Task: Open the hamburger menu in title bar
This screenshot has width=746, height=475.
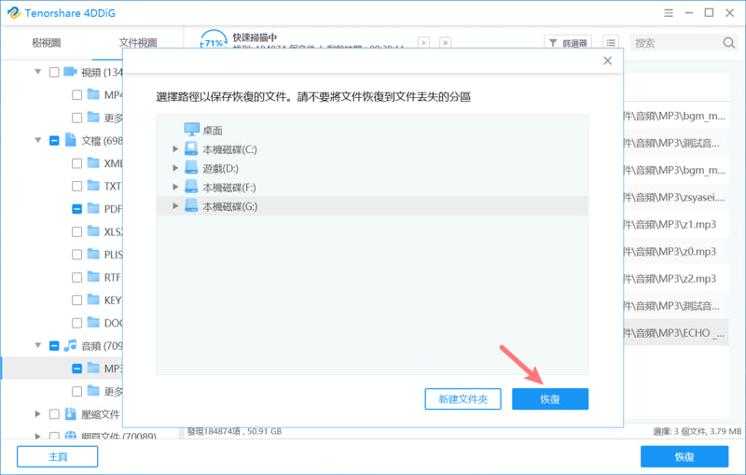Action: tap(669, 13)
